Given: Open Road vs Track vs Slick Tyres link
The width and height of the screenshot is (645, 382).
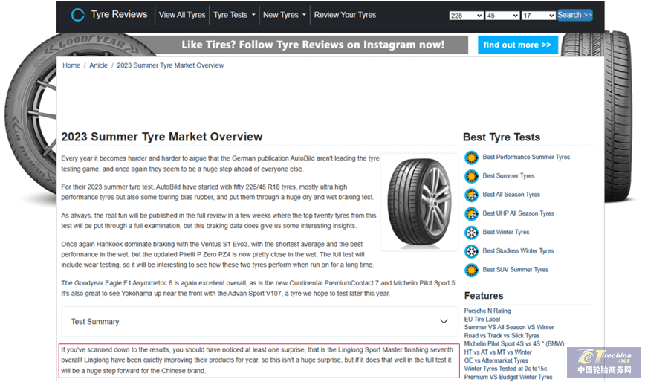Looking at the screenshot, I should (502, 335).
